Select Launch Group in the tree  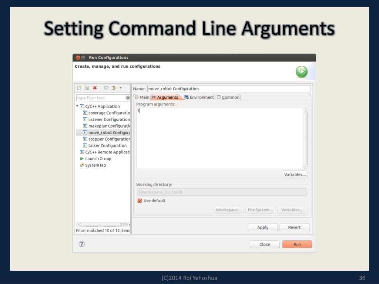point(98,158)
